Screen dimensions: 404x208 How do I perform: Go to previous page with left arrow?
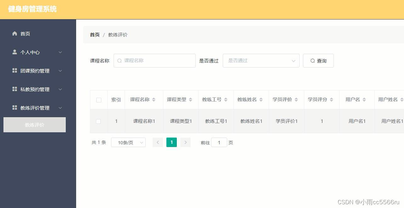(x=158, y=142)
